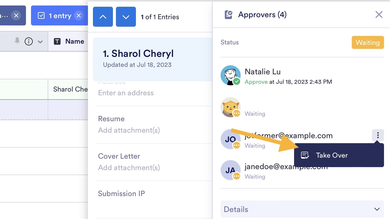Remove the 1 entry selection chip
390x219 pixels.
[79, 15]
